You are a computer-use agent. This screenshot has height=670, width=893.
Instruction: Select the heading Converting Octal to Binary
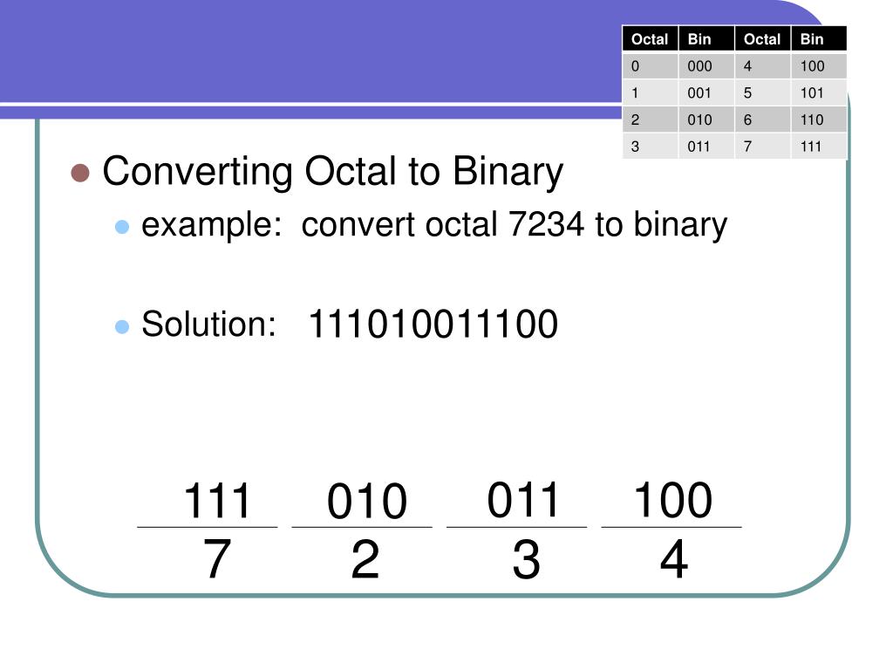(x=332, y=172)
